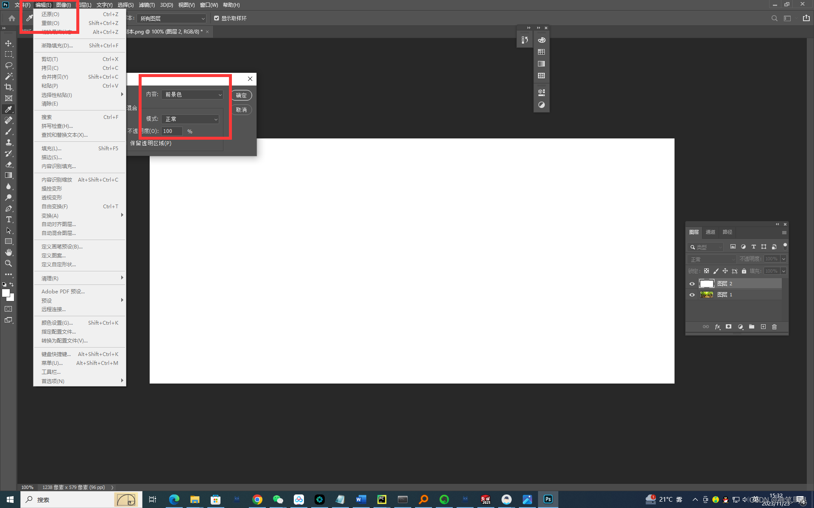Select the Horizontal Type tool
The width and height of the screenshot is (814, 508).
8,219
